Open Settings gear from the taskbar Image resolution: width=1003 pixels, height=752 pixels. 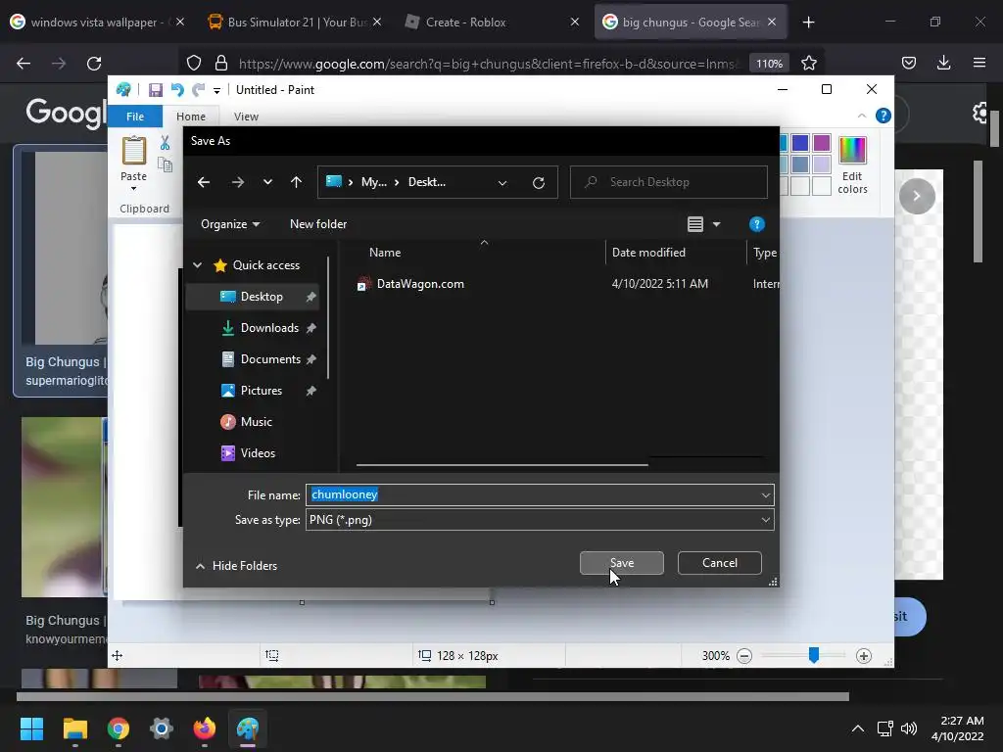click(x=162, y=728)
